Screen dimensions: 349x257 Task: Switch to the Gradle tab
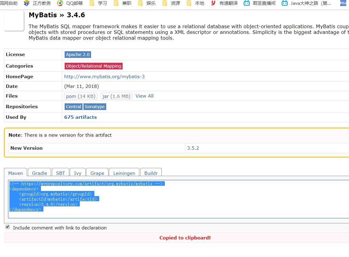(x=39, y=173)
